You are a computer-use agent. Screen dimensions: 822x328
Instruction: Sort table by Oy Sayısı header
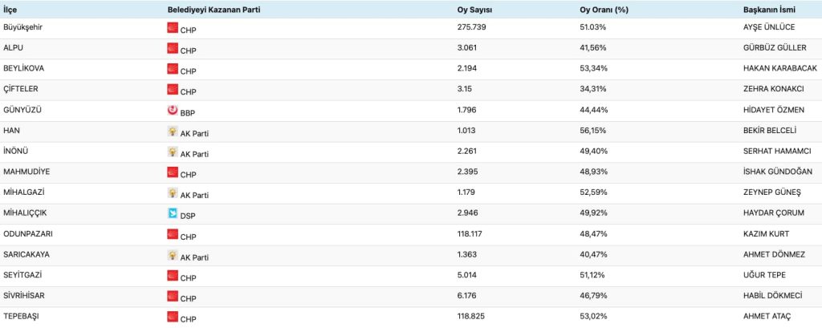click(474, 9)
